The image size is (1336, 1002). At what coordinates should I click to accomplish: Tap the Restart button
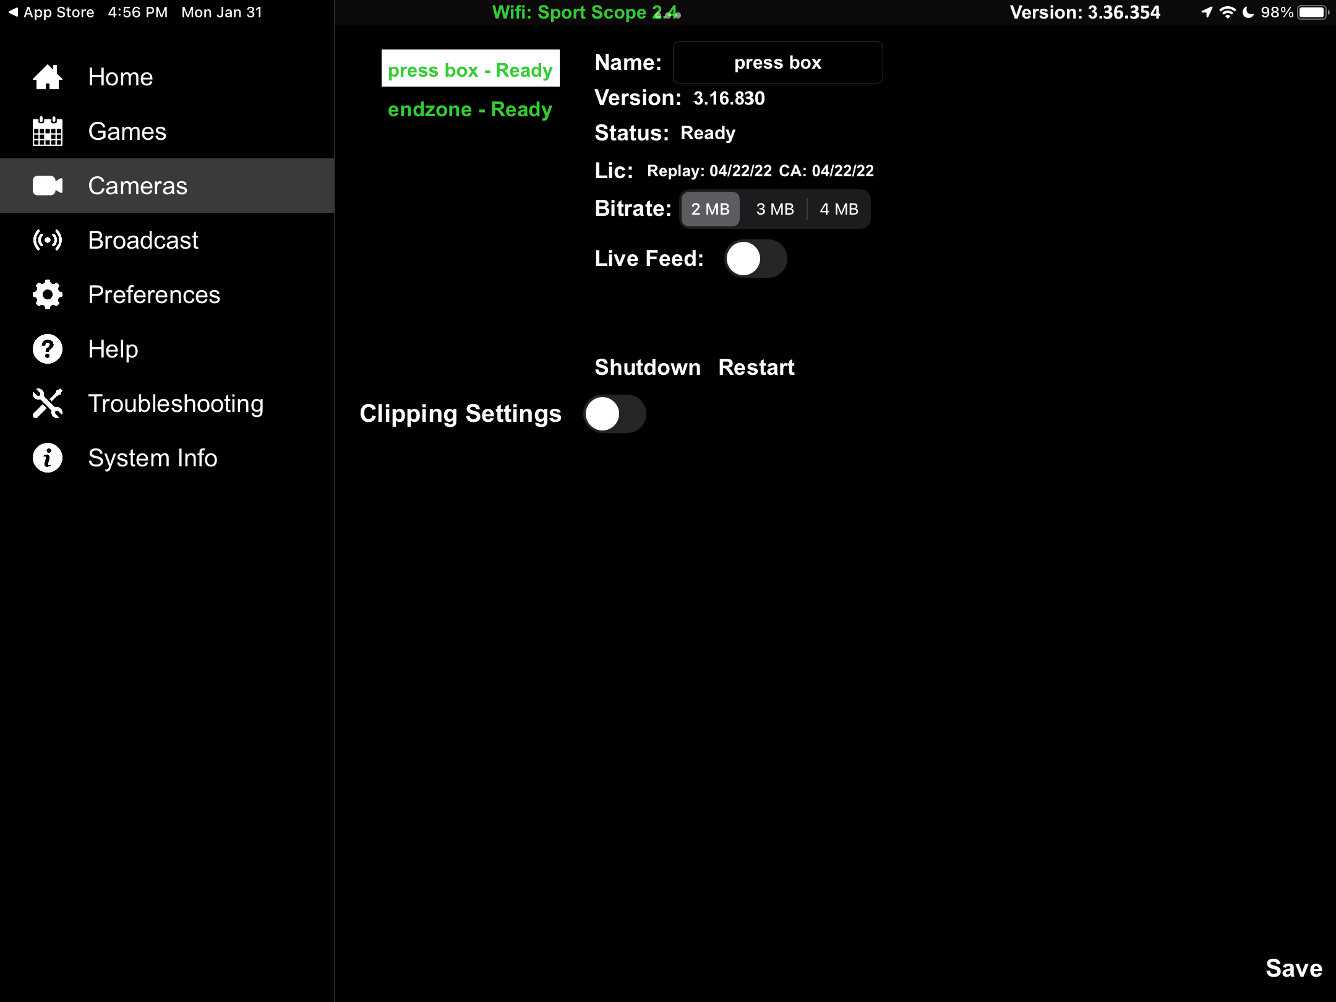coord(756,367)
